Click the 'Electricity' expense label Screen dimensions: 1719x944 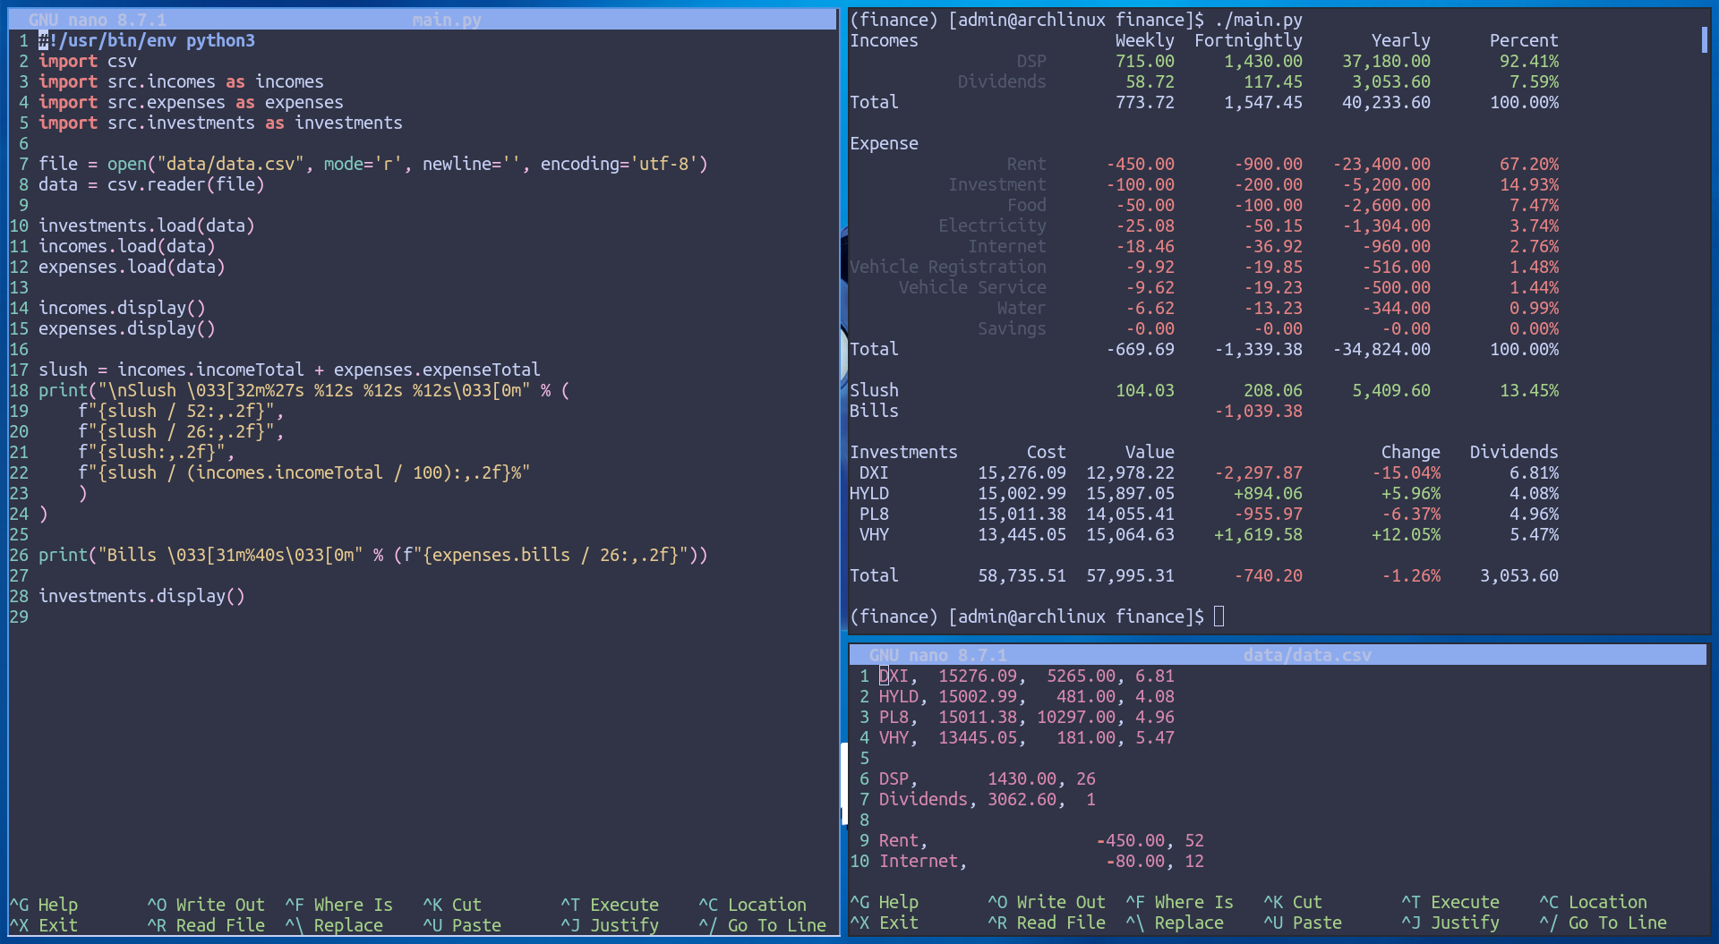[992, 225]
